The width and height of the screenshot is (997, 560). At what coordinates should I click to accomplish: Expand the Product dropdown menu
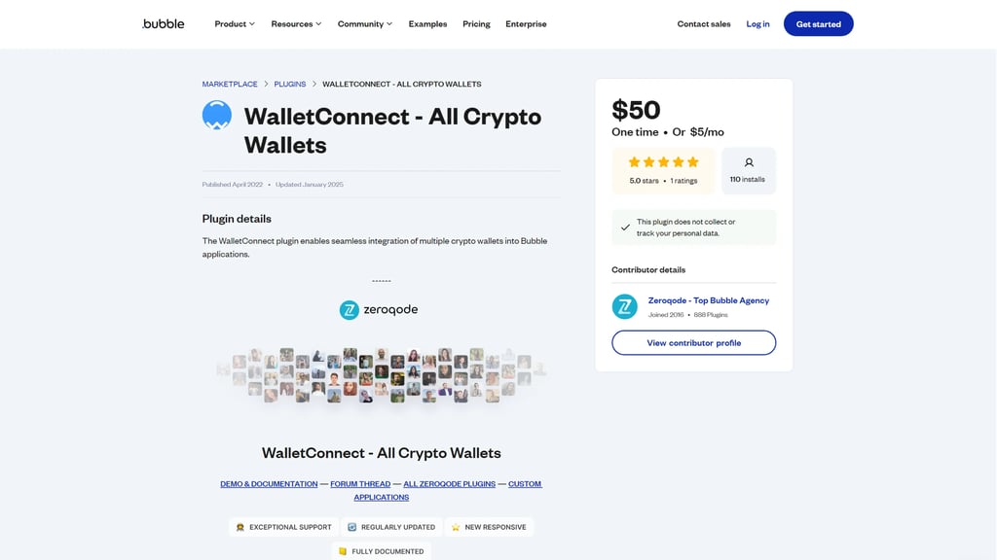pos(235,23)
